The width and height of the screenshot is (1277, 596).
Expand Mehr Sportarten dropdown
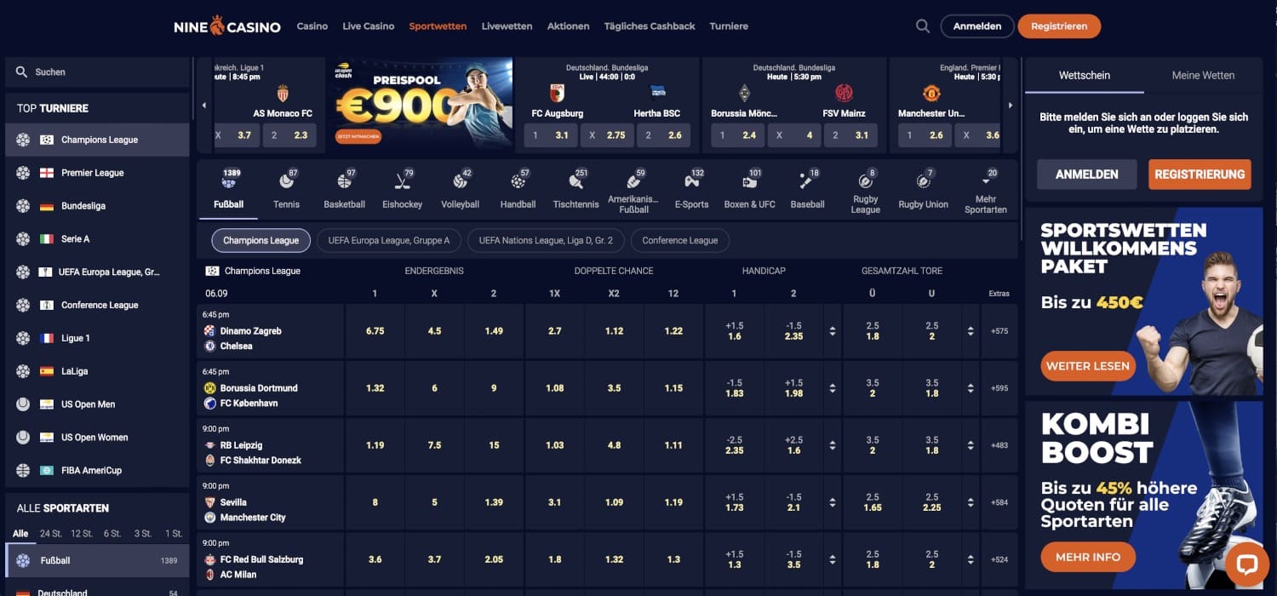click(986, 191)
